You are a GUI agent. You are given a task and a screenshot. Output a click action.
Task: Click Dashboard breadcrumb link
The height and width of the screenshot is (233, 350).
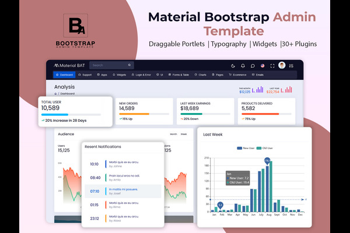(x=68, y=94)
